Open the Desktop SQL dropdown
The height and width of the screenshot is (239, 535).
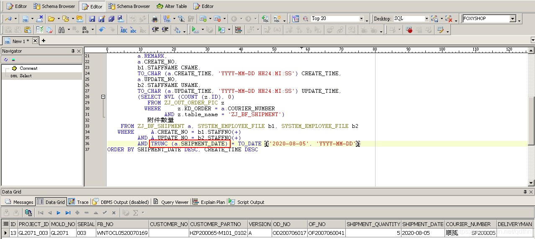[427, 18]
